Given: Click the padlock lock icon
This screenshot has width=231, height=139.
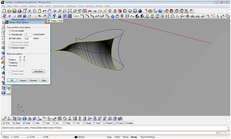Looking at the screenshot, I should 115,11.
